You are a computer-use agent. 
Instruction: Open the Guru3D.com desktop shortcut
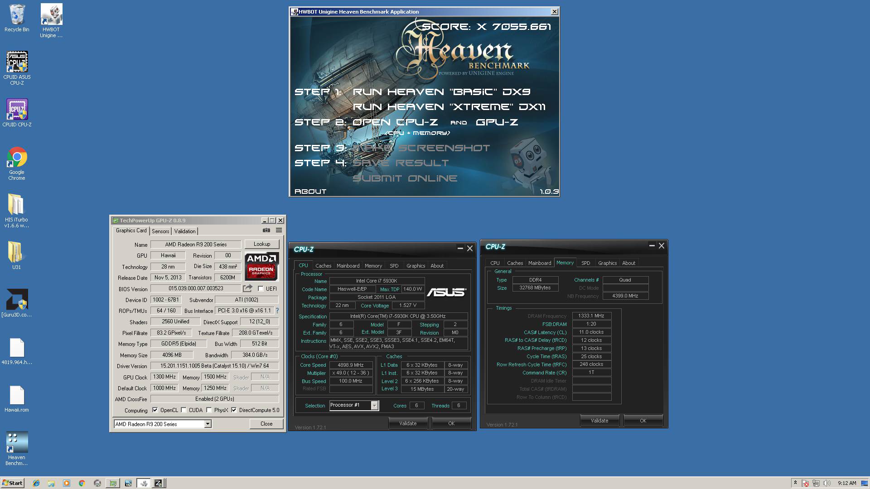click(17, 303)
